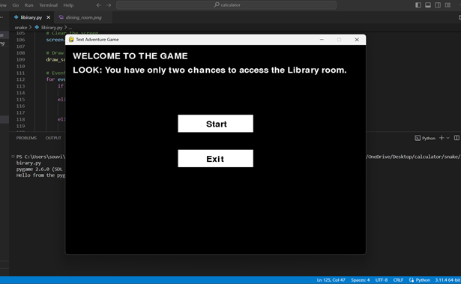Image resolution: width=461 pixels, height=284 pixels.
Task: Close the libirary.py editor tab
Action: coord(48,17)
